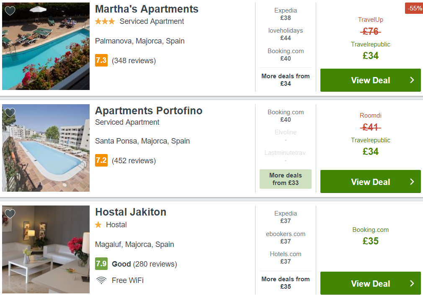Click the -55% discount badge

(x=414, y=8)
